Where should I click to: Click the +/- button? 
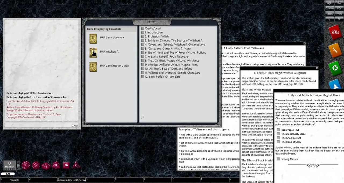click(x=330, y=19)
